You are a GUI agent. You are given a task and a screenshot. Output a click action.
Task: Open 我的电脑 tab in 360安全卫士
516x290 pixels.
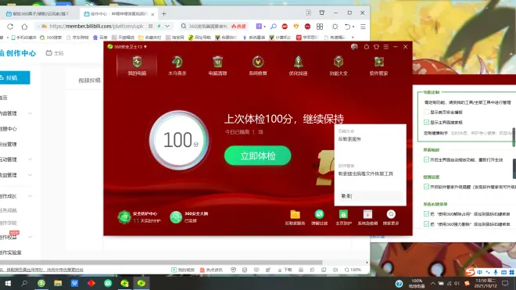click(137, 66)
